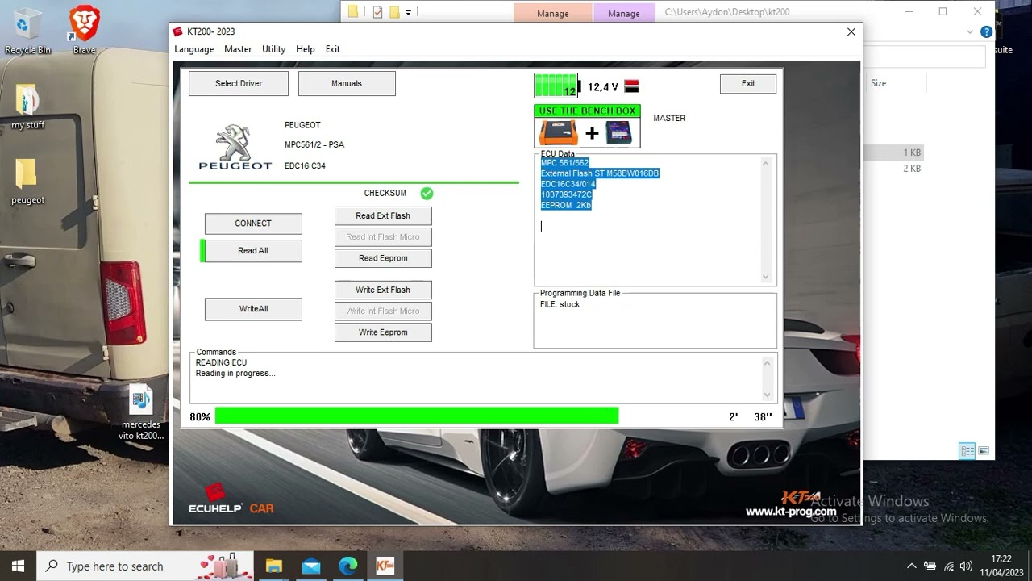This screenshot has height=581, width=1032.
Task: Launch Microsoft Edge from the taskbar
Action: (x=348, y=566)
